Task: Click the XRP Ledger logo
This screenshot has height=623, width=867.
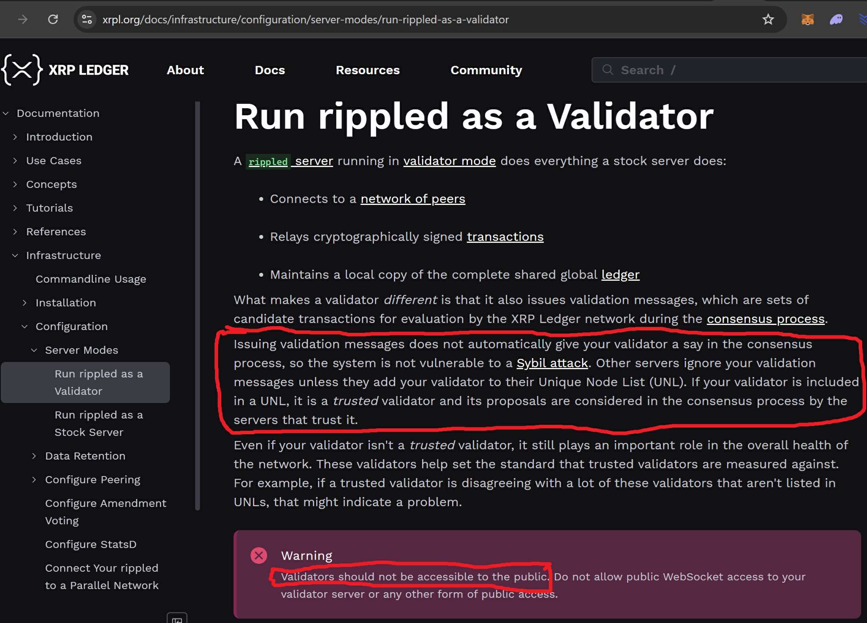Action: pos(65,70)
